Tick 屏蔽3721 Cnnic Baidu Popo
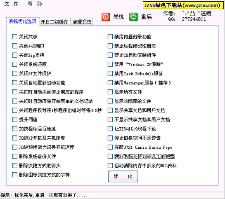This screenshot has height=199, width=225. pos(110,147)
